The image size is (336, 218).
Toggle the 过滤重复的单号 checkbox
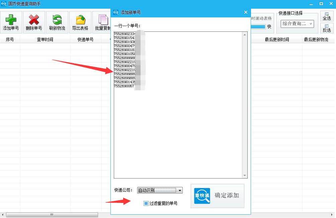pyautogui.click(x=146, y=203)
